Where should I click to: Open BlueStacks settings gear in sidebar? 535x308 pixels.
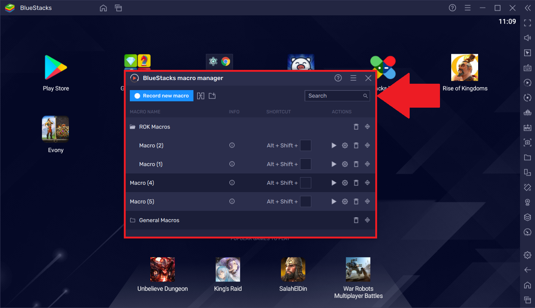click(x=528, y=255)
